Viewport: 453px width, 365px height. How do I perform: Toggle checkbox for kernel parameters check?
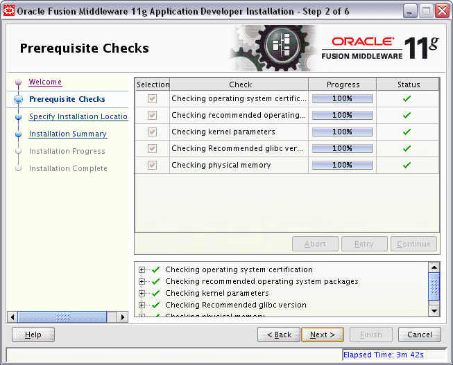(152, 132)
